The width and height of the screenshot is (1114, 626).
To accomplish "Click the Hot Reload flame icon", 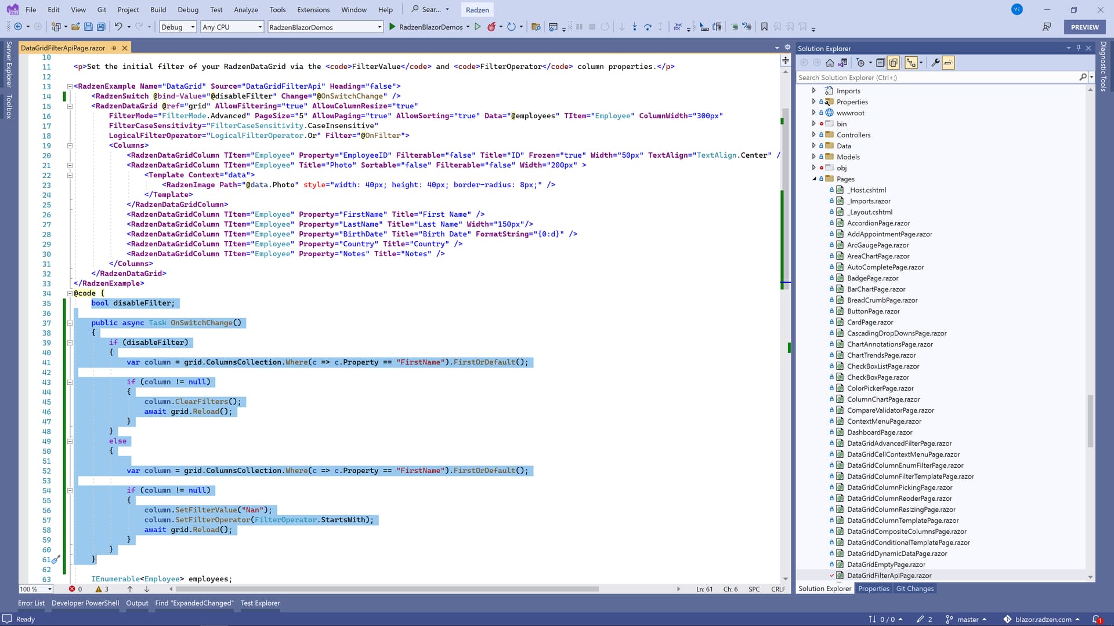I will tap(491, 27).
